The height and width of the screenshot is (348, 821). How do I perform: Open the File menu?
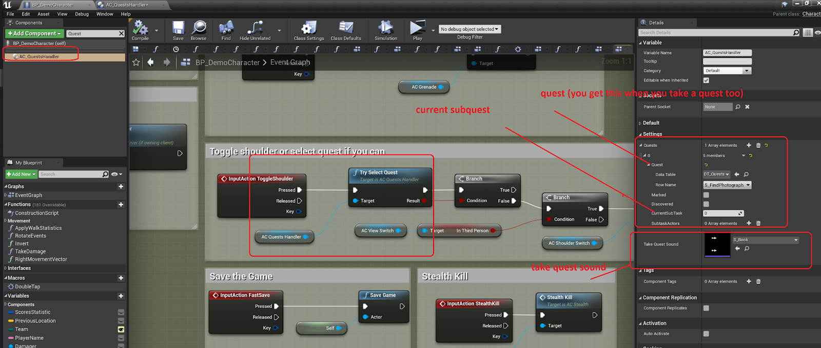pyautogui.click(x=10, y=14)
